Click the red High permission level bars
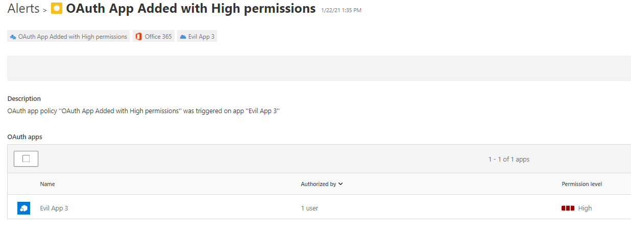Screen dimensions: 631x239 coord(568,208)
